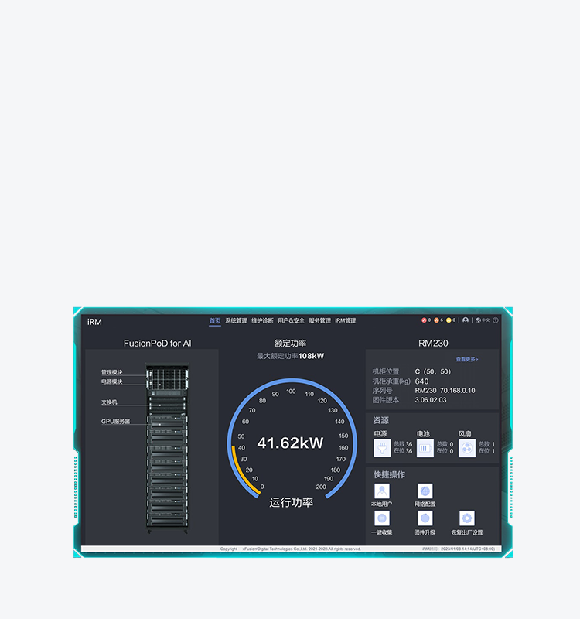Click the 一键收集 one-click collect icon
The height and width of the screenshot is (619, 580).
tap(382, 518)
